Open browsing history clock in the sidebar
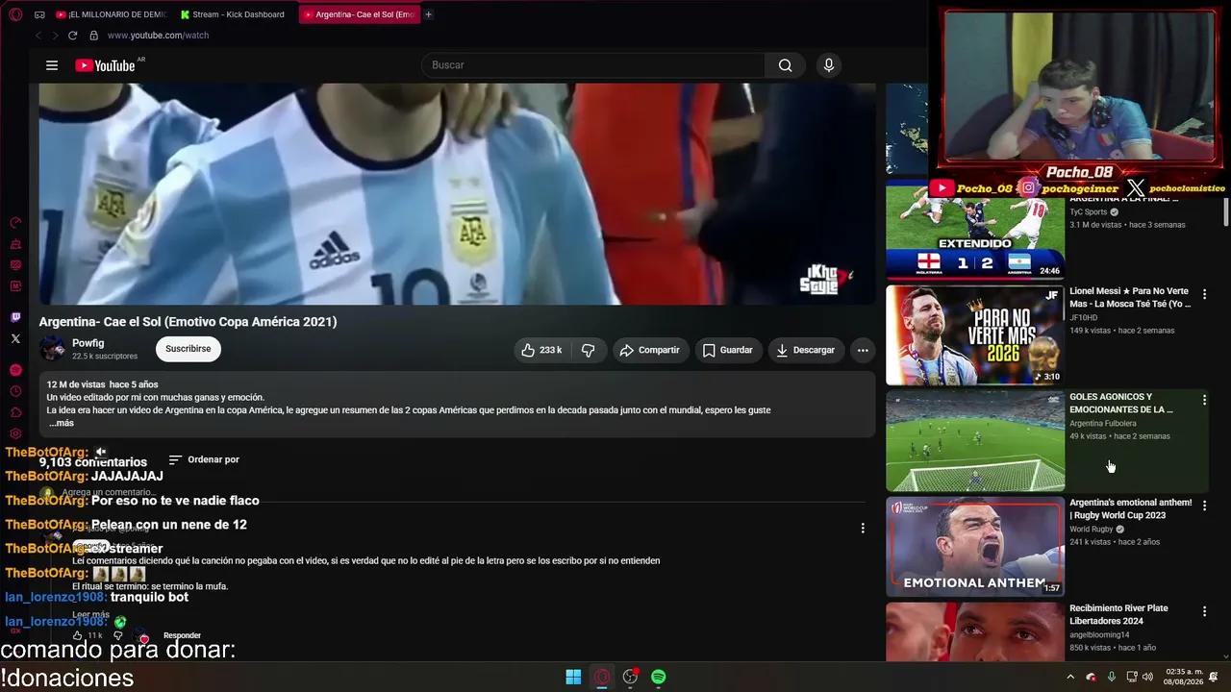 pyautogui.click(x=15, y=391)
